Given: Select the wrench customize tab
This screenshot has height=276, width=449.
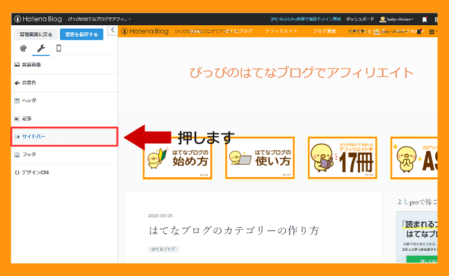Looking at the screenshot, I should pyautogui.click(x=41, y=48).
